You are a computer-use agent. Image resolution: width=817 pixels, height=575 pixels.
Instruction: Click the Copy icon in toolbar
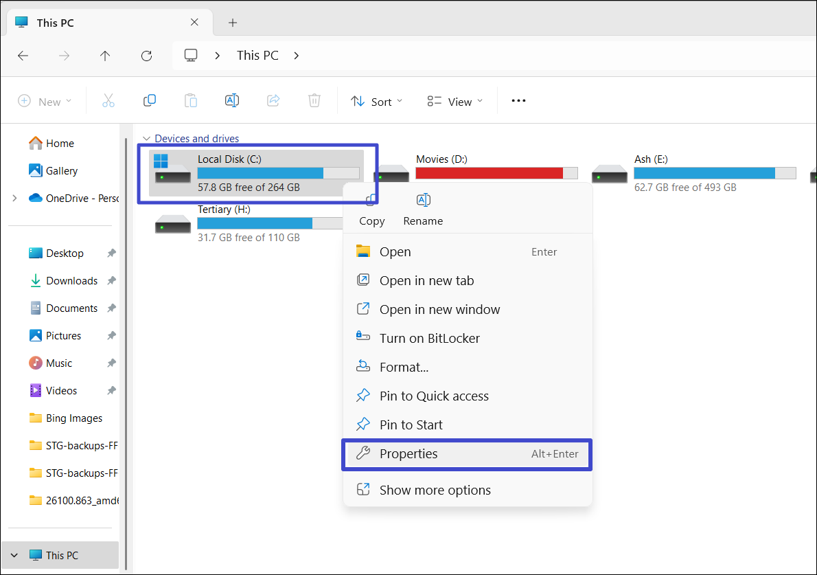pos(150,101)
